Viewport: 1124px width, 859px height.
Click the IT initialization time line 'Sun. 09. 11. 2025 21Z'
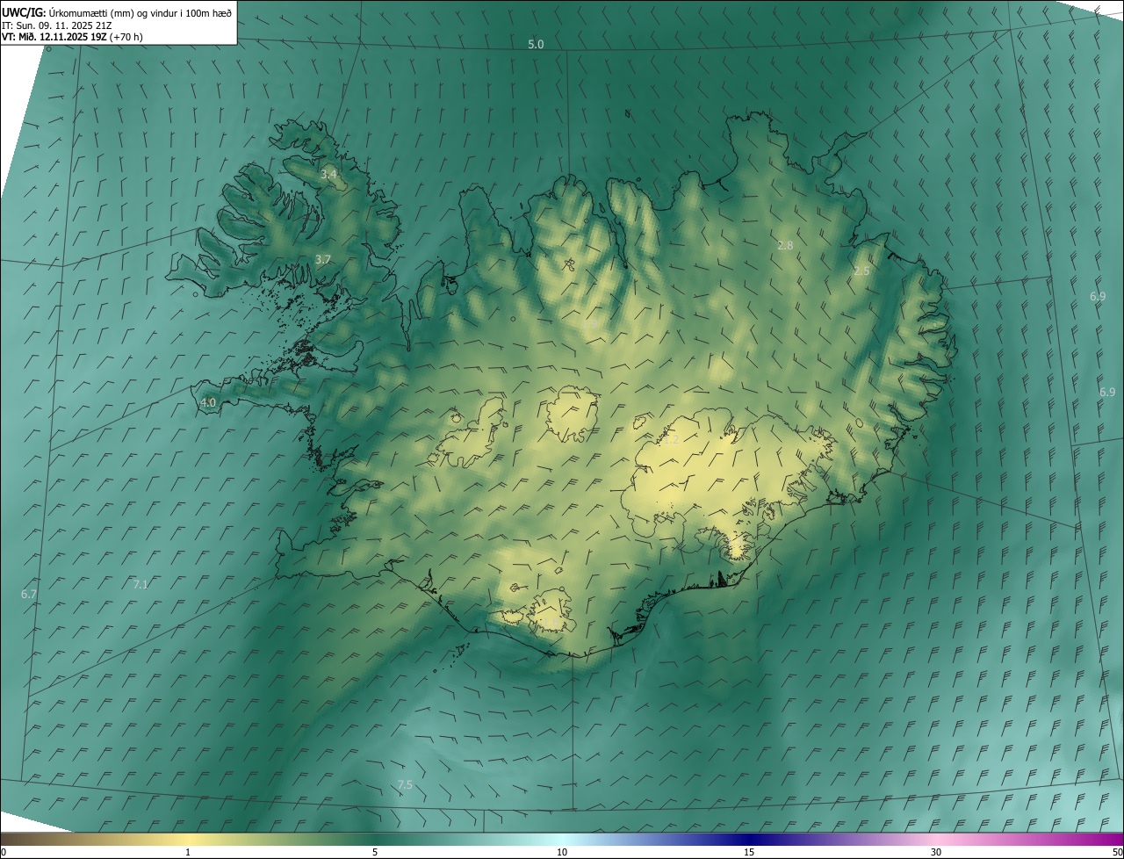click(57, 25)
